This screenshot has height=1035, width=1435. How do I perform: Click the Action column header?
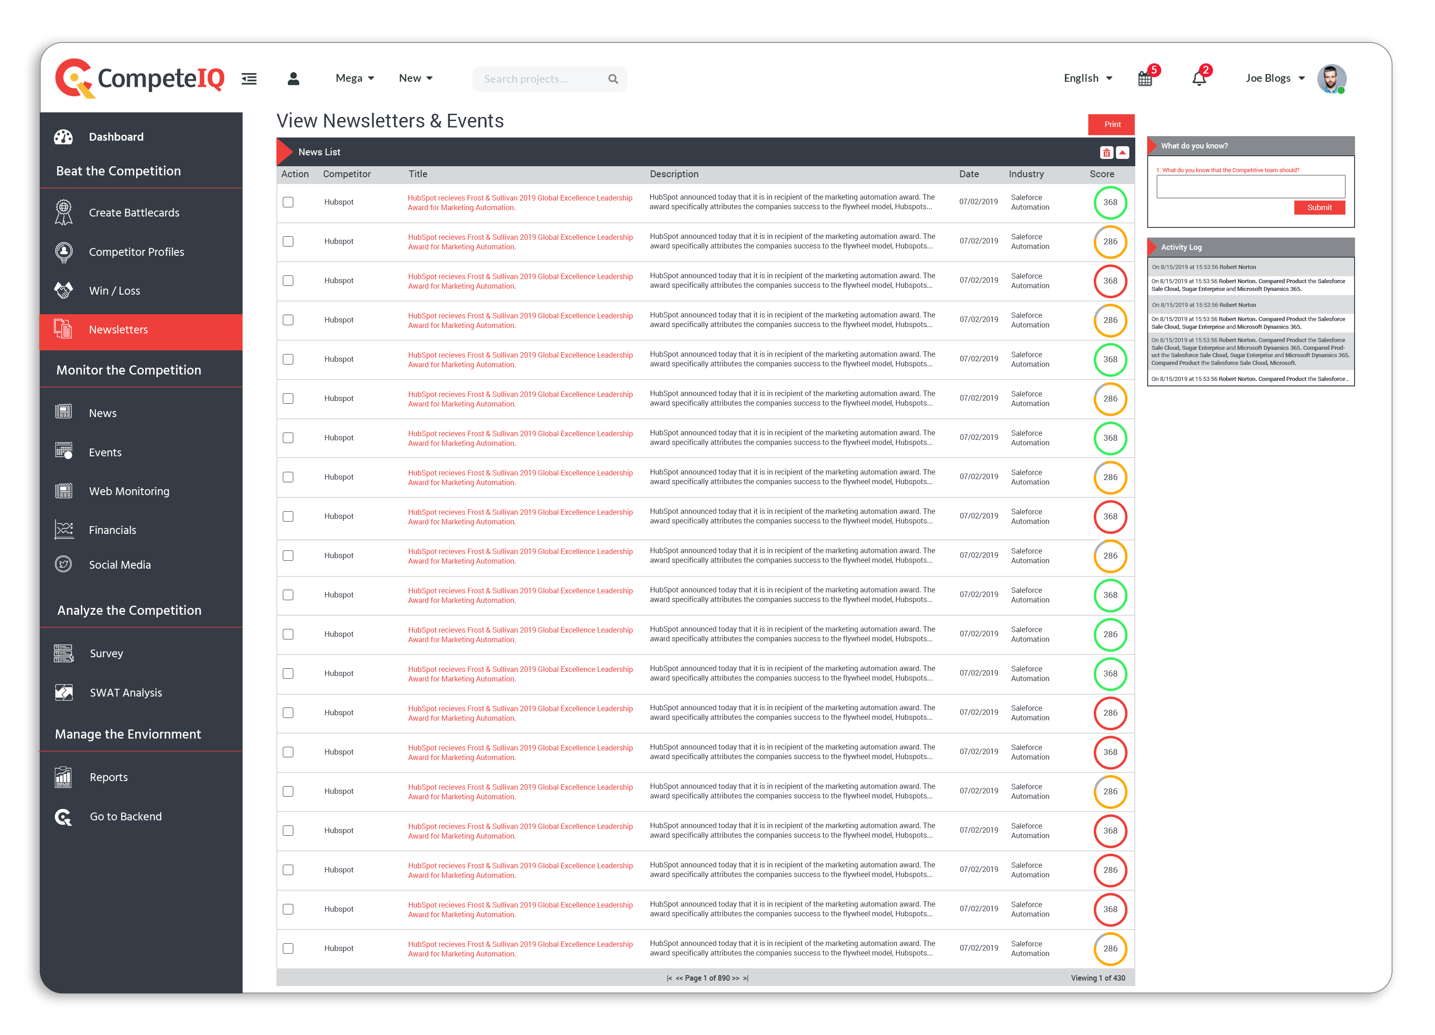295,174
